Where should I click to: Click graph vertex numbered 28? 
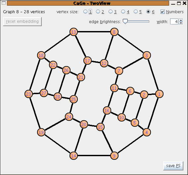coord(58,96)
